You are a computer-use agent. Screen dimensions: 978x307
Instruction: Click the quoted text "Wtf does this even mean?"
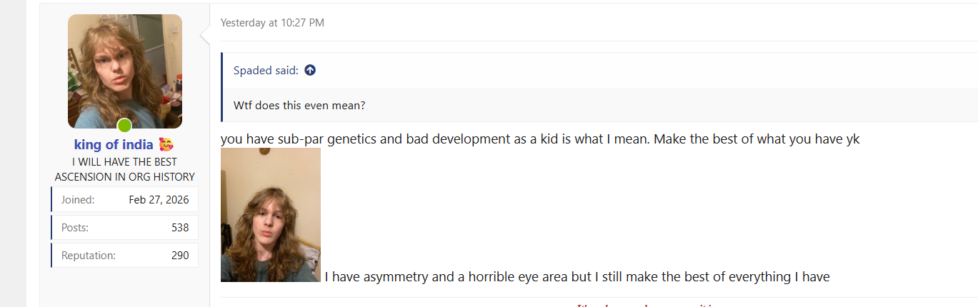point(299,106)
